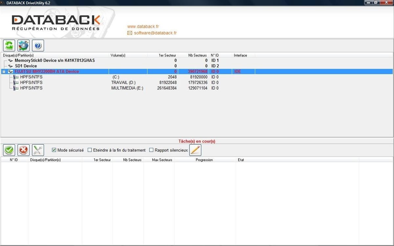Viewport: 394px width, 246px height.
Task: Select the Progression column header
Action: (204, 160)
